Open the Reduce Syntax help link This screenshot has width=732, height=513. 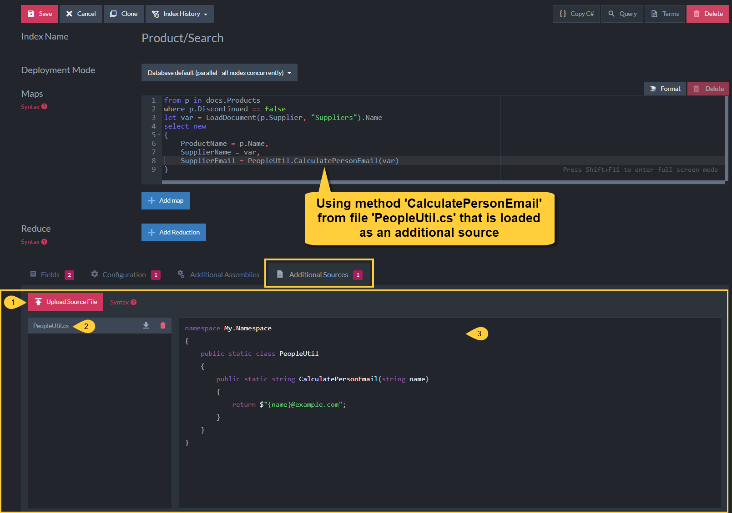pyautogui.click(x=34, y=242)
